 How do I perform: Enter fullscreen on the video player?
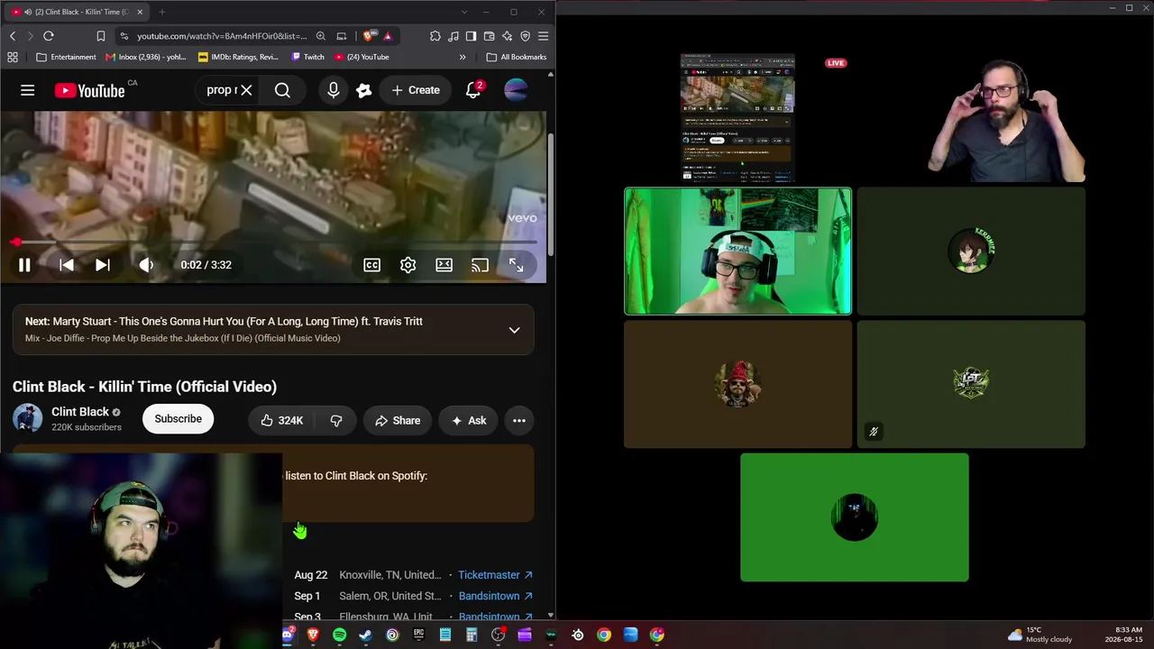coord(516,265)
